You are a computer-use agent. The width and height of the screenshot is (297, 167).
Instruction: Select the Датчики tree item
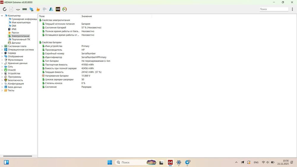[16, 43]
